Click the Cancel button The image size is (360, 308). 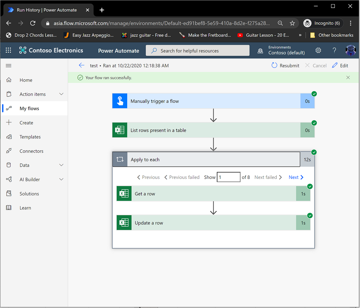[x=316, y=65]
